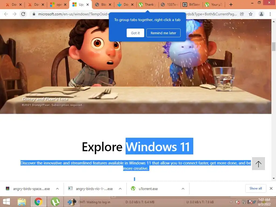The height and width of the screenshot is (207, 276).
Task: Open uTorrent from the taskbar
Action: point(55,202)
